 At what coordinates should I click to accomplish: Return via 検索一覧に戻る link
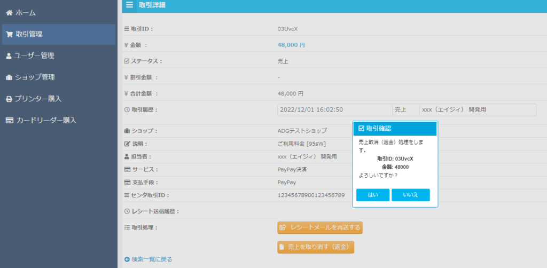click(x=152, y=259)
